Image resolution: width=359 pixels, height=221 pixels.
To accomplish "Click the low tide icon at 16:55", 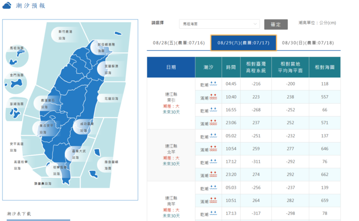I will (213, 109).
